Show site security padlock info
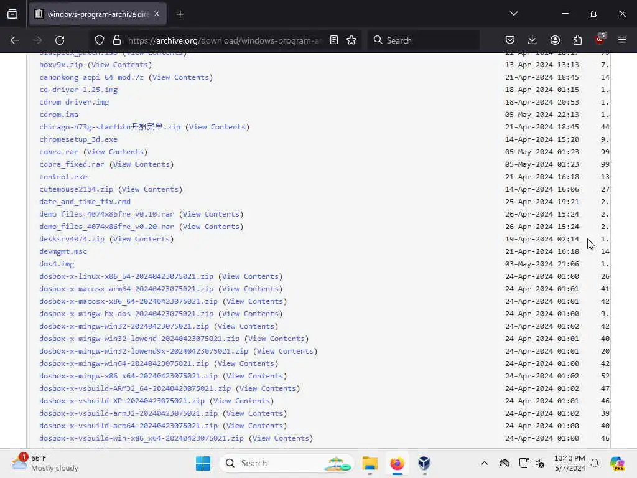637x478 pixels. (117, 40)
